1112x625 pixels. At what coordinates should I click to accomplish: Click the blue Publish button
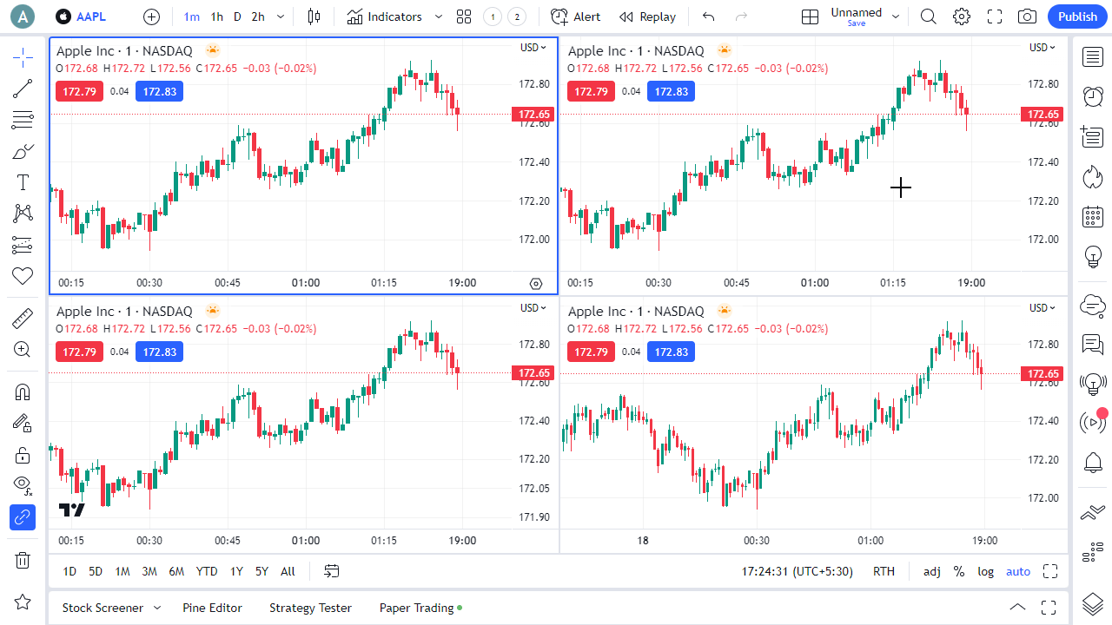[x=1077, y=16]
